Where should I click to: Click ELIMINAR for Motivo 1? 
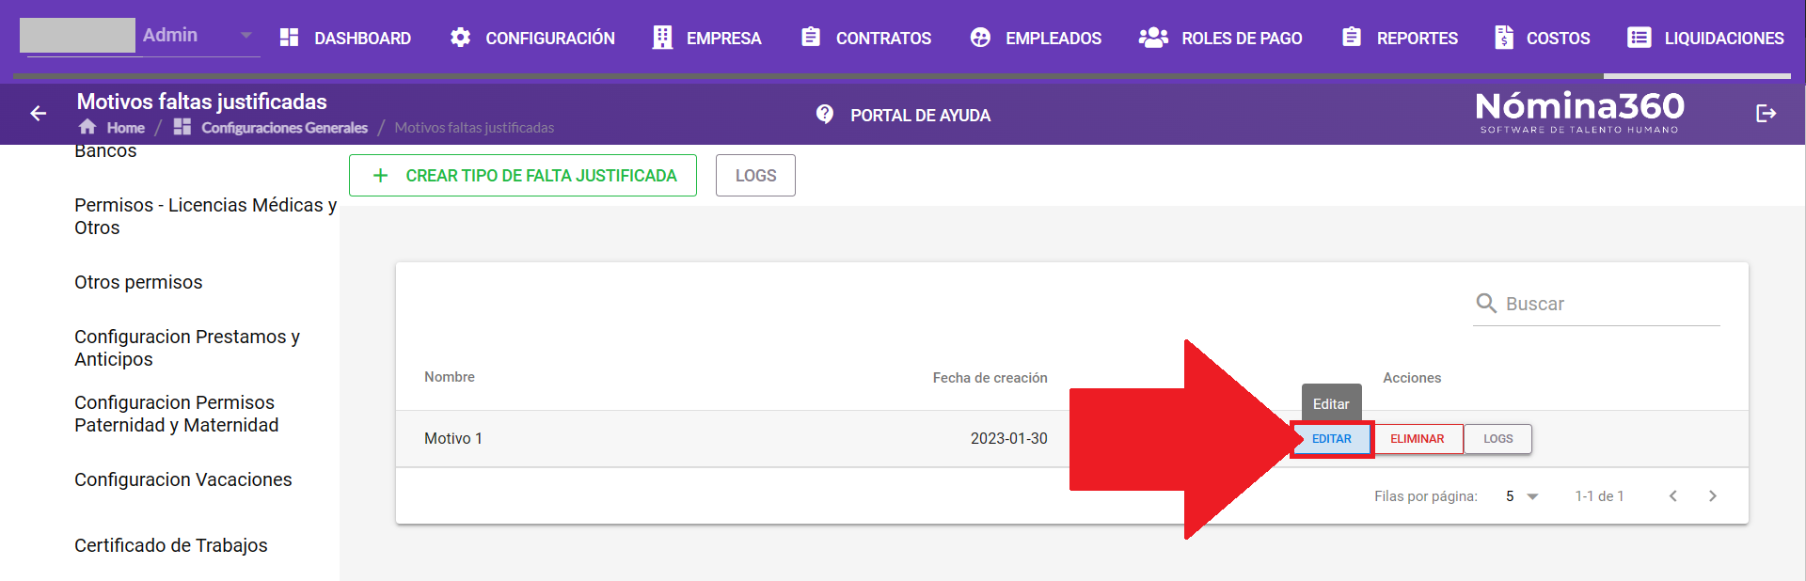tap(1417, 439)
